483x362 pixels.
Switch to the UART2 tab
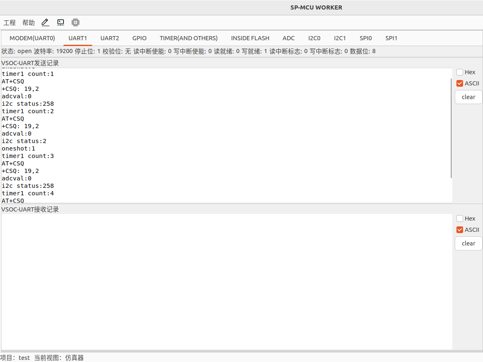[110, 38]
